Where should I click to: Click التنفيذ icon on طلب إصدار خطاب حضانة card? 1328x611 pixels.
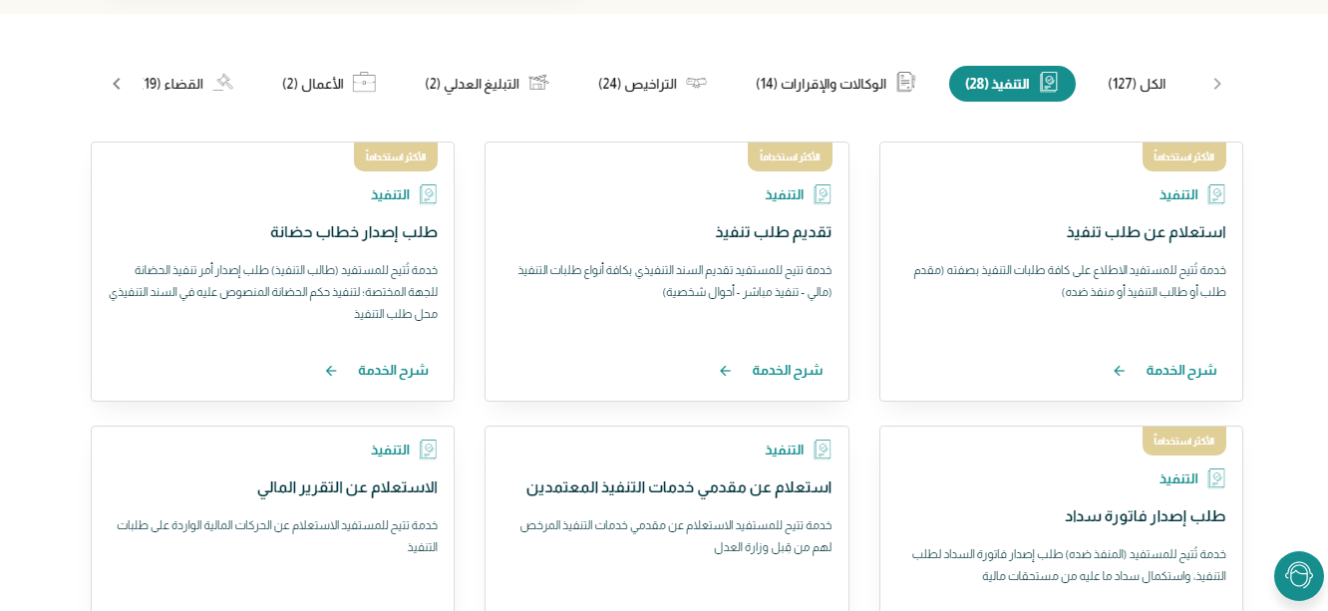(428, 194)
